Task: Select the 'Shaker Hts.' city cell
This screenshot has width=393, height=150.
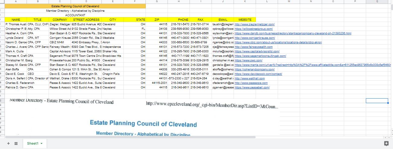Action: tap(113, 51)
